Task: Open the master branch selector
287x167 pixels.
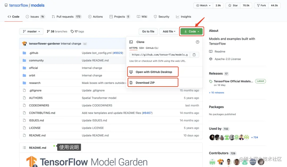Action: 31,31
